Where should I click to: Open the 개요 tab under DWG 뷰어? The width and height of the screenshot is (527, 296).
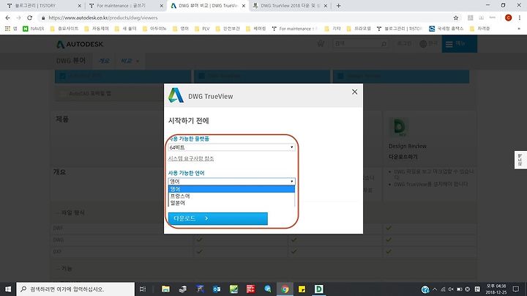coord(104,61)
